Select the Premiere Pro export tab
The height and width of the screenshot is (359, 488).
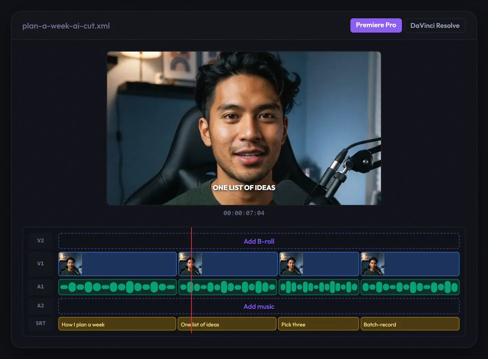[376, 25]
